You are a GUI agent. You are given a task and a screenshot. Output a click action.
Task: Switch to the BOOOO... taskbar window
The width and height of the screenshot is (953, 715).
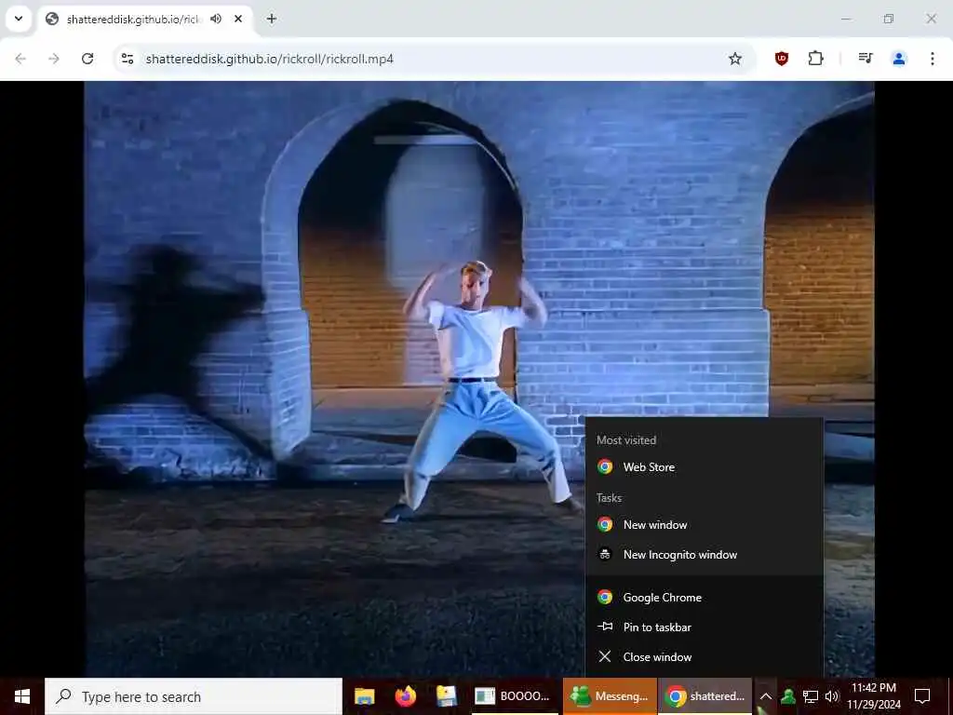point(513,696)
